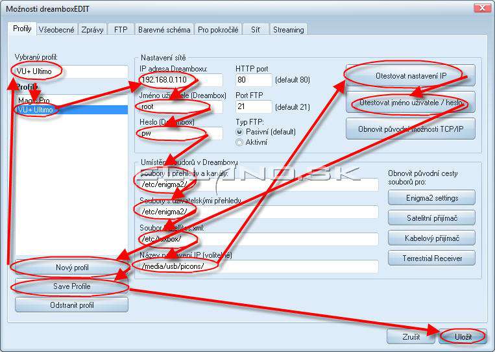Image resolution: width=495 pixels, height=352 pixels.
Task: Create profile with Nový profil
Action: (71, 268)
